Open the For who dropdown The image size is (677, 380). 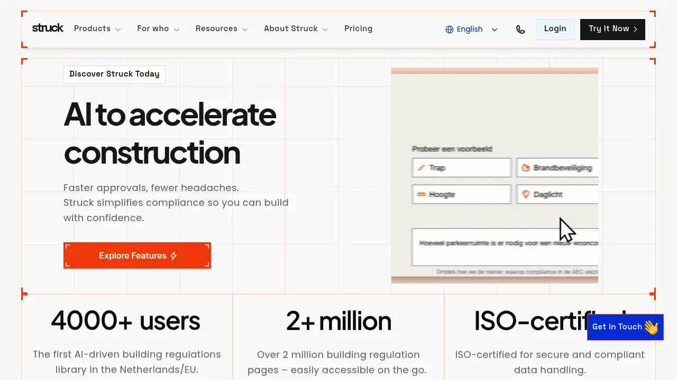[x=158, y=28]
